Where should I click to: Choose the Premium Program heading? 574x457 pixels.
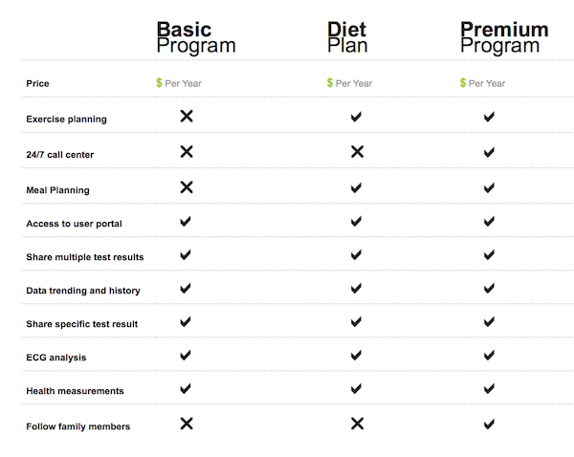(x=503, y=37)
